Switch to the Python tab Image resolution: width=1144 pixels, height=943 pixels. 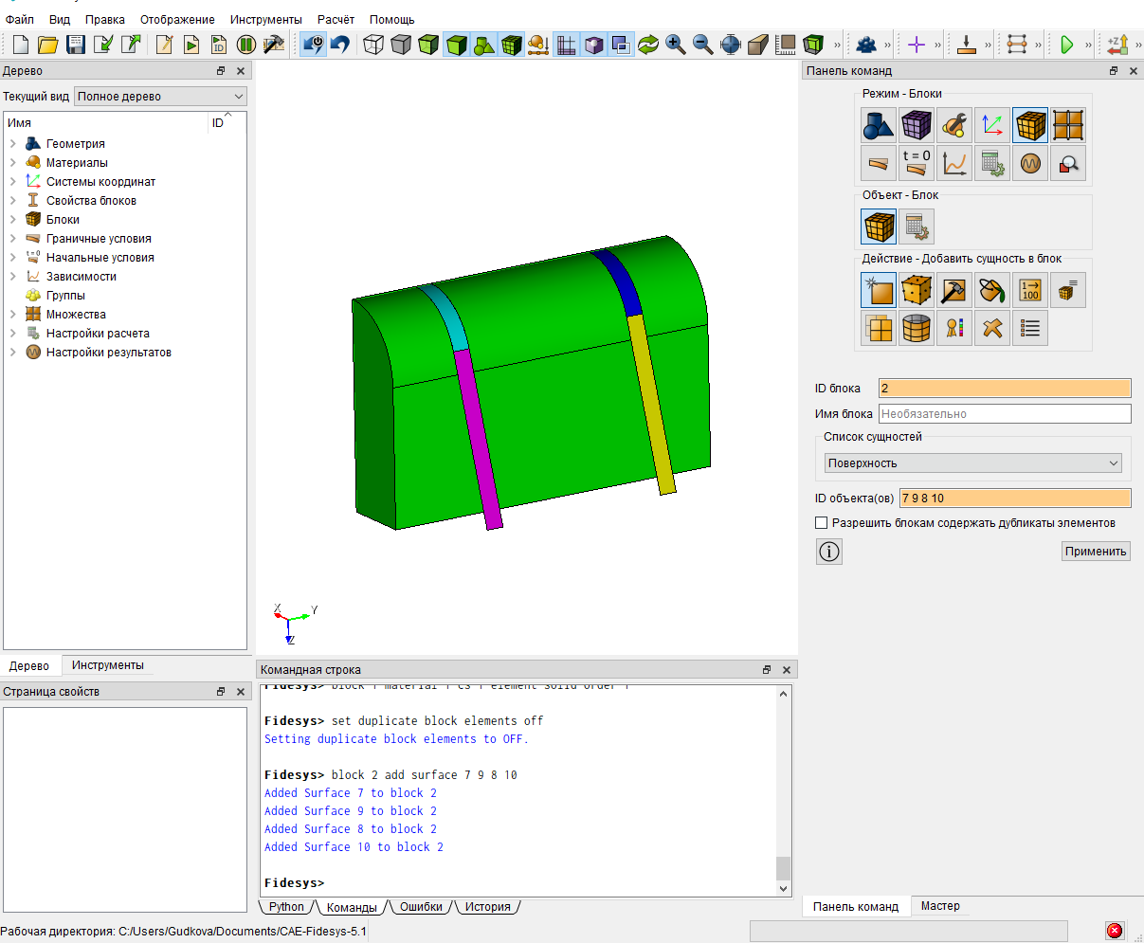pos(286,907)
